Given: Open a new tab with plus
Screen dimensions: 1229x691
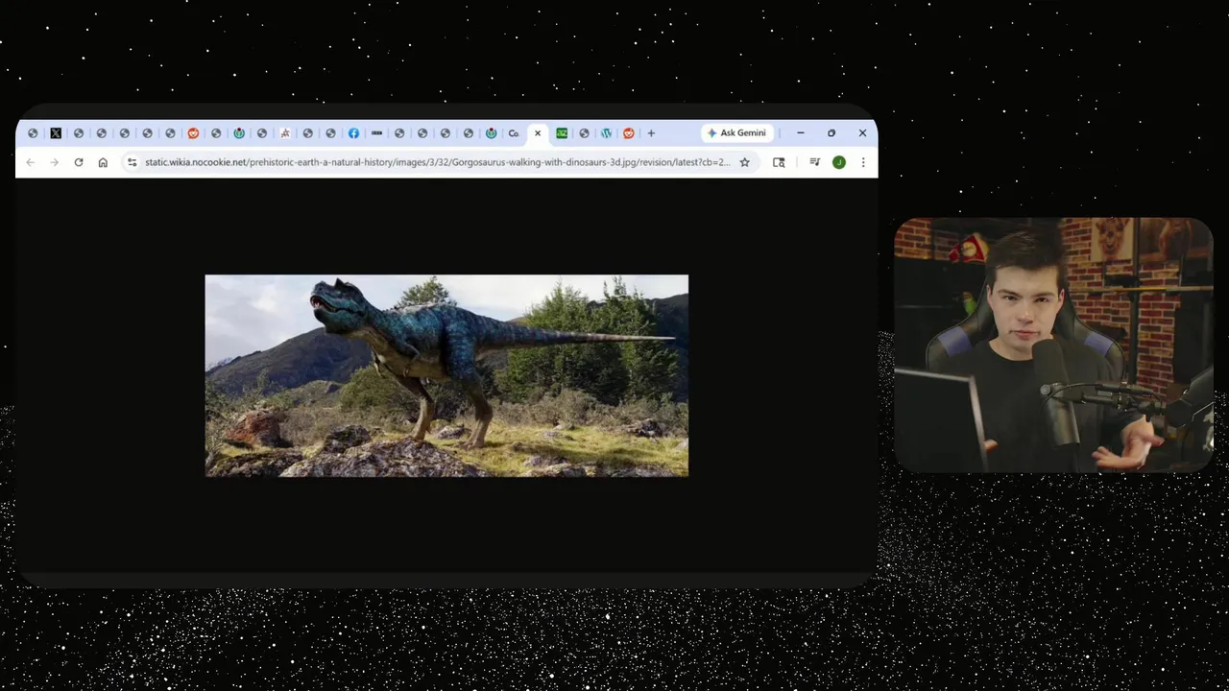Looking at the screenshot, I should coord(651,133).
